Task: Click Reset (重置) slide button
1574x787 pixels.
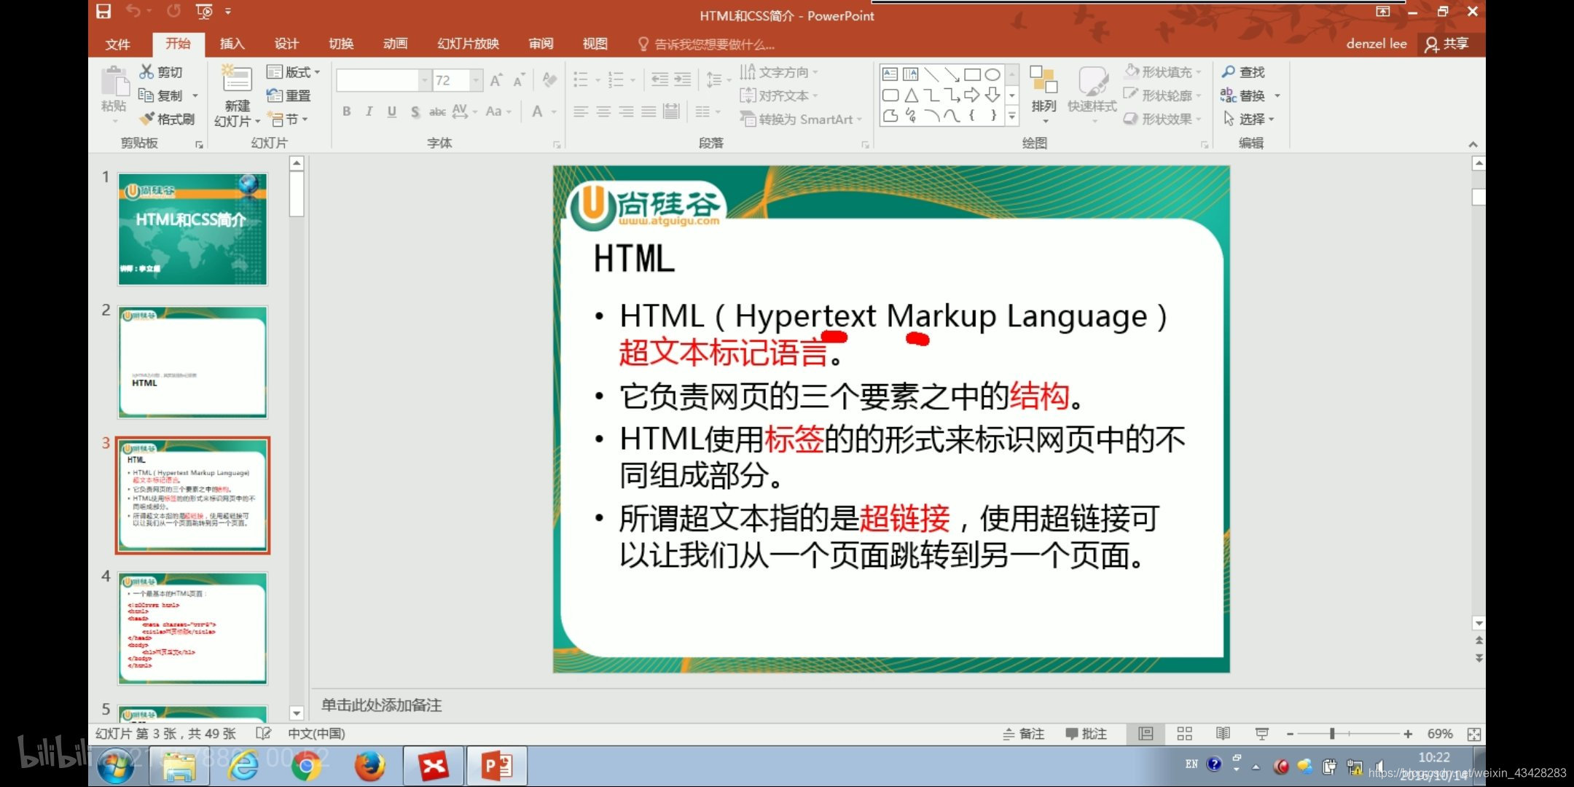Action: (x=289, y=95)
